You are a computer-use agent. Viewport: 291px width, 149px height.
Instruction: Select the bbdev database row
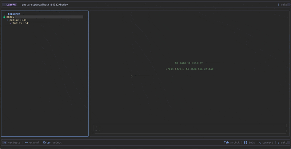(x=43, y=17)
